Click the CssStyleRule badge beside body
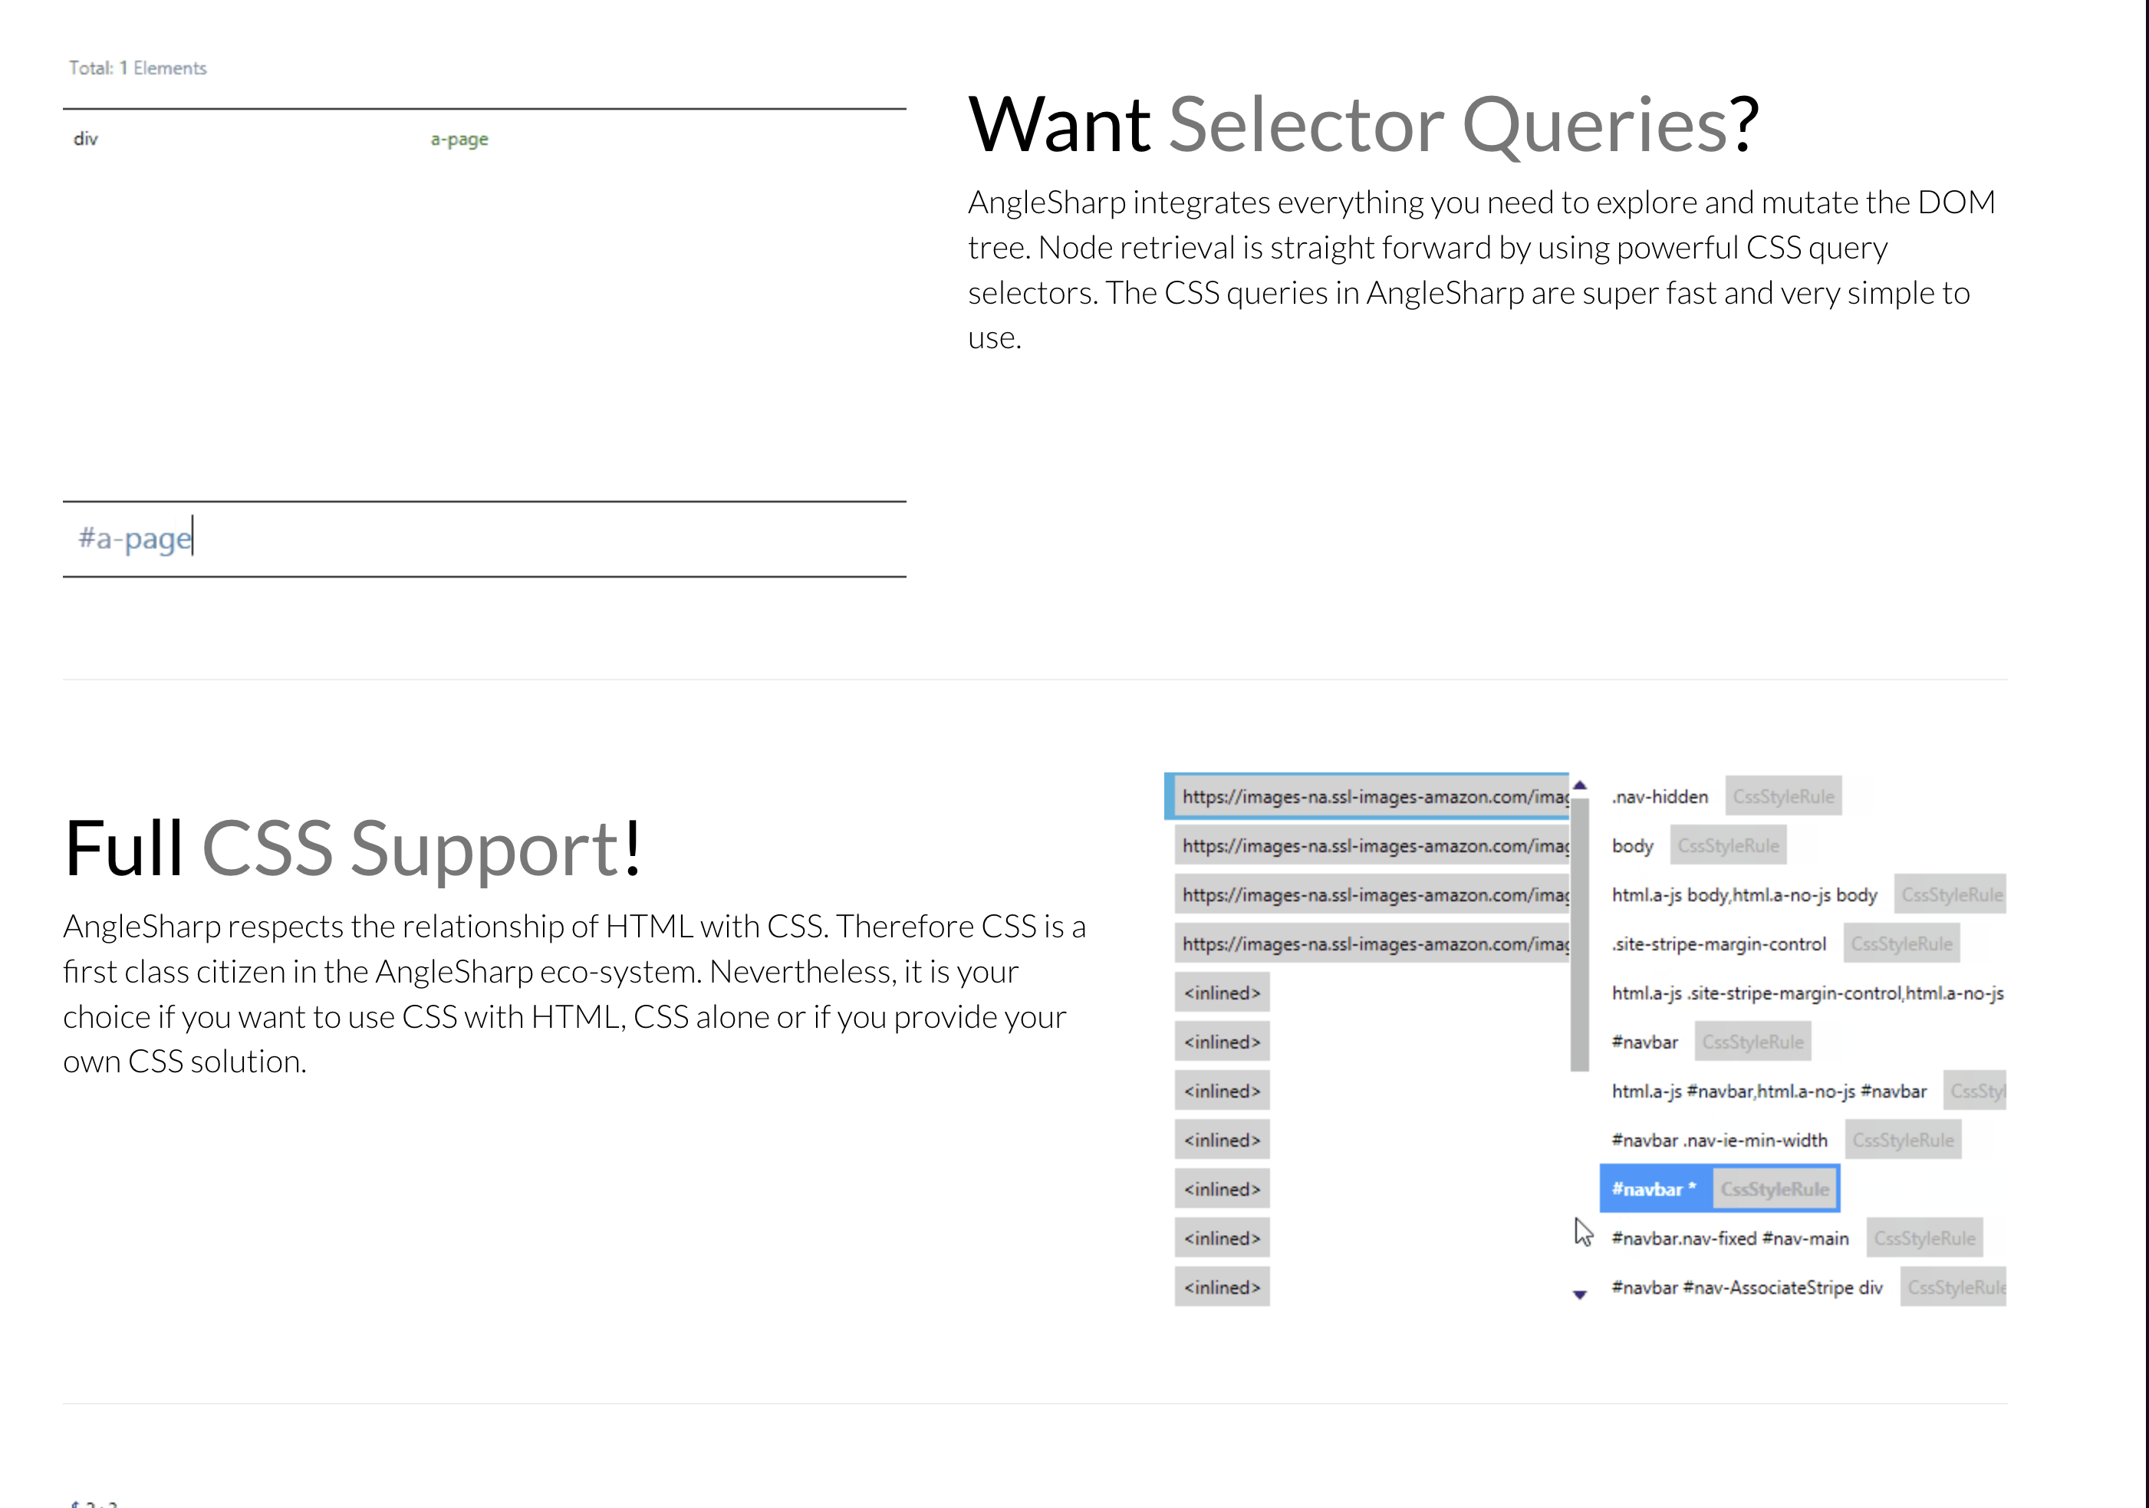 [1728, 846]
